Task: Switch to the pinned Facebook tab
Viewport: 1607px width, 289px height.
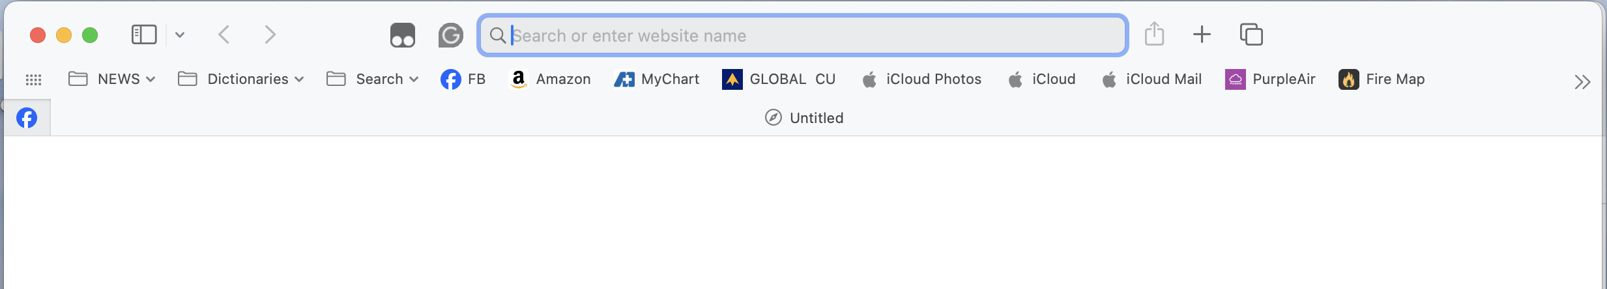Action: tap(27, 118)
